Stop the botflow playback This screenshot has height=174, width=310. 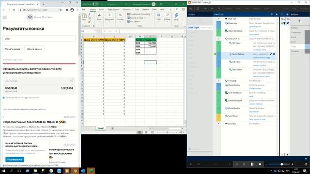pyautogui.click(x=260, y=164)
